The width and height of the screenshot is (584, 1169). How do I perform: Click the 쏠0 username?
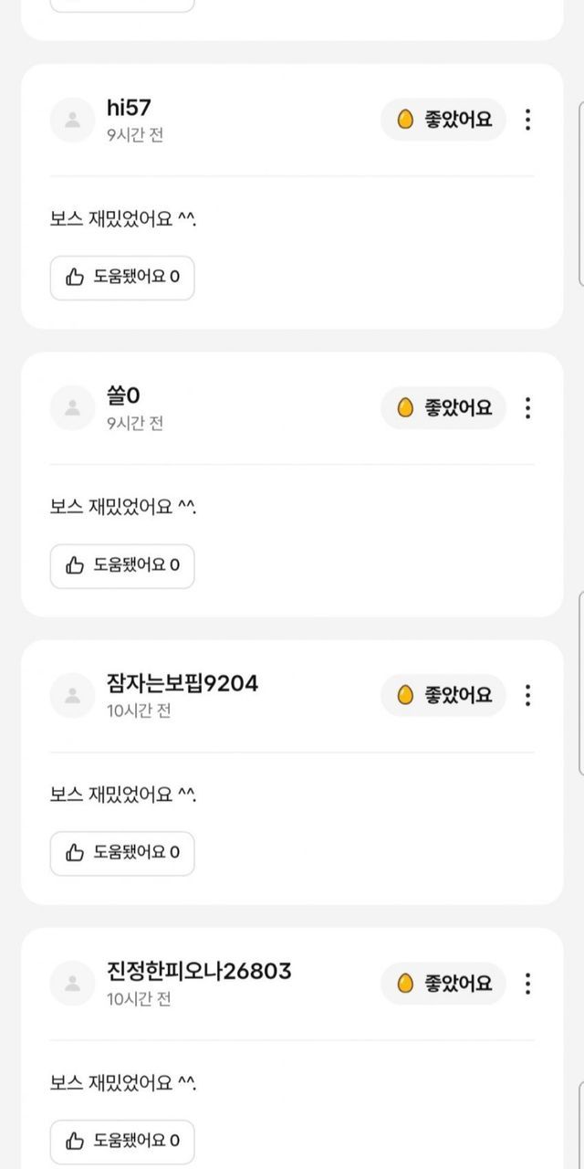pos(123,395)
